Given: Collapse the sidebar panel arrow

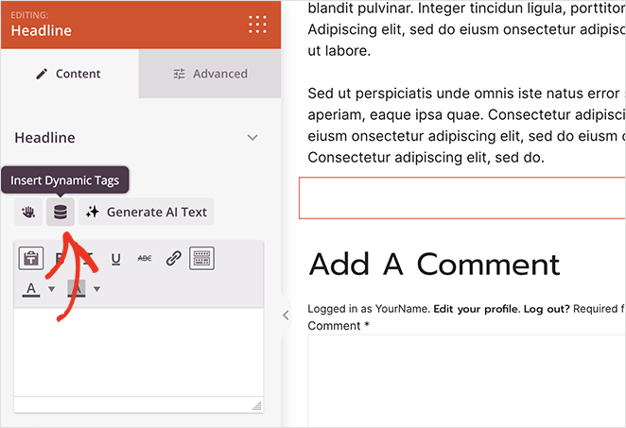Looking at the screenshot, I should click(x=286, y=316).
